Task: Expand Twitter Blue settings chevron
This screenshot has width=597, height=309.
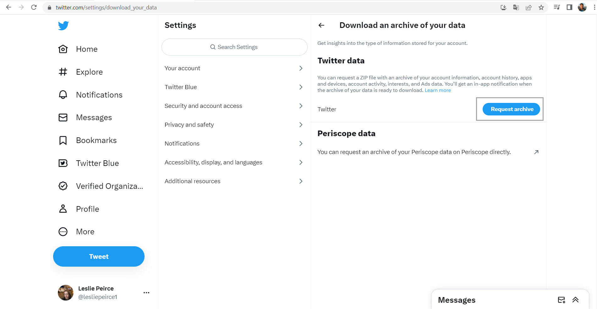Action: 301,87
